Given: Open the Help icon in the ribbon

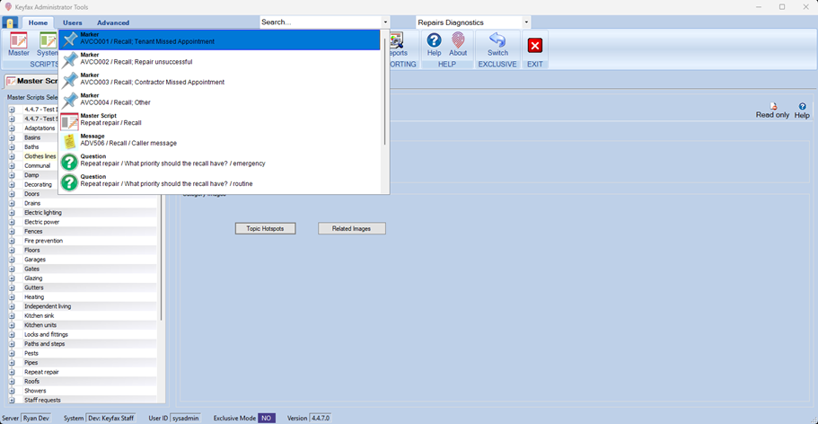Looking at the screenshot, I should (x=434, y=42).
